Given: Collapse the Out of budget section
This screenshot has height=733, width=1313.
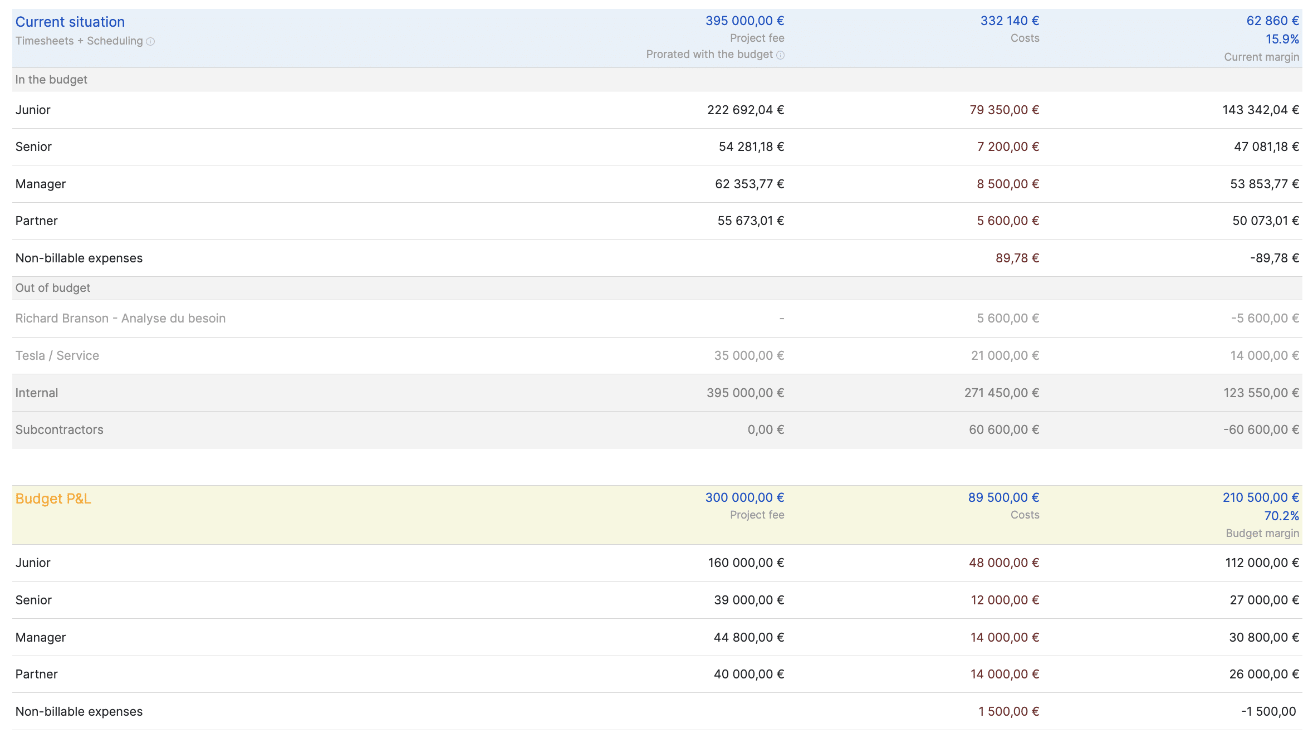Looking at the screenshot, I should pos(53,288).
